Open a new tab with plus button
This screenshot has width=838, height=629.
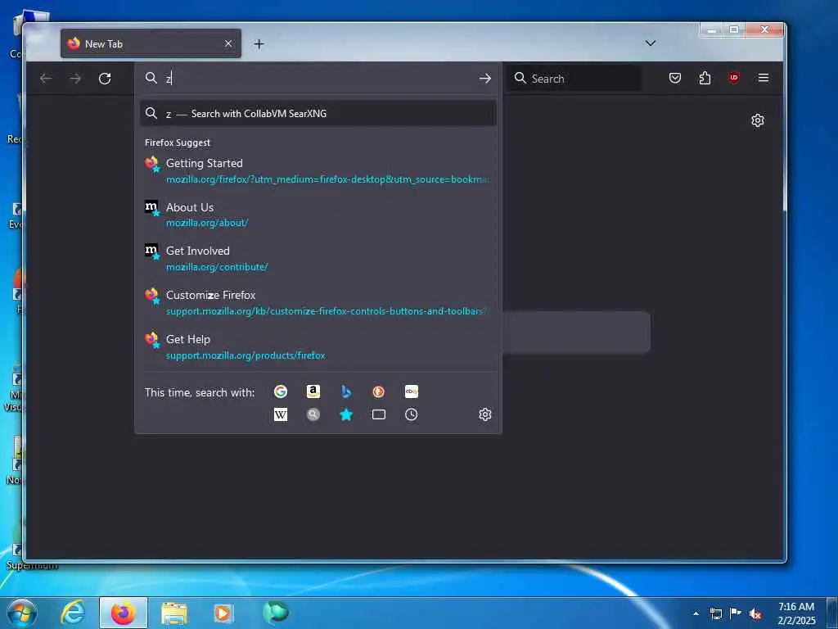259,44
